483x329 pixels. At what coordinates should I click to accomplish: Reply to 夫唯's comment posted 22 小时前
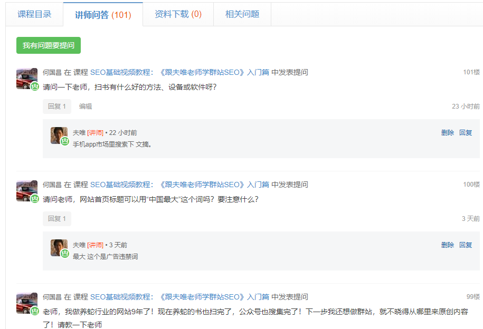click(466, 133)
